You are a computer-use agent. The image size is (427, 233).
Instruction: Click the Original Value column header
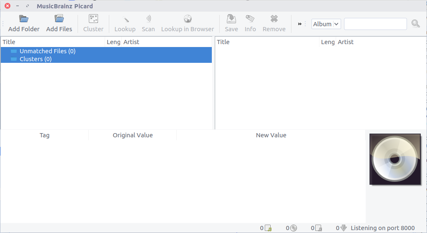[133, 135]
